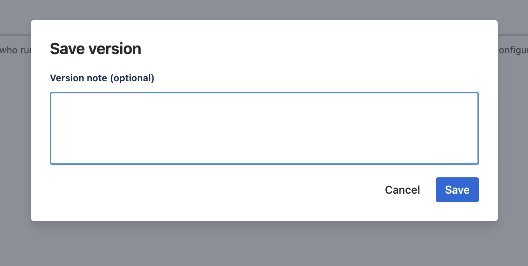This screenshot has width=528, height=266.
Task: Click the Version note (optional) label
Action: coord(102,78)
